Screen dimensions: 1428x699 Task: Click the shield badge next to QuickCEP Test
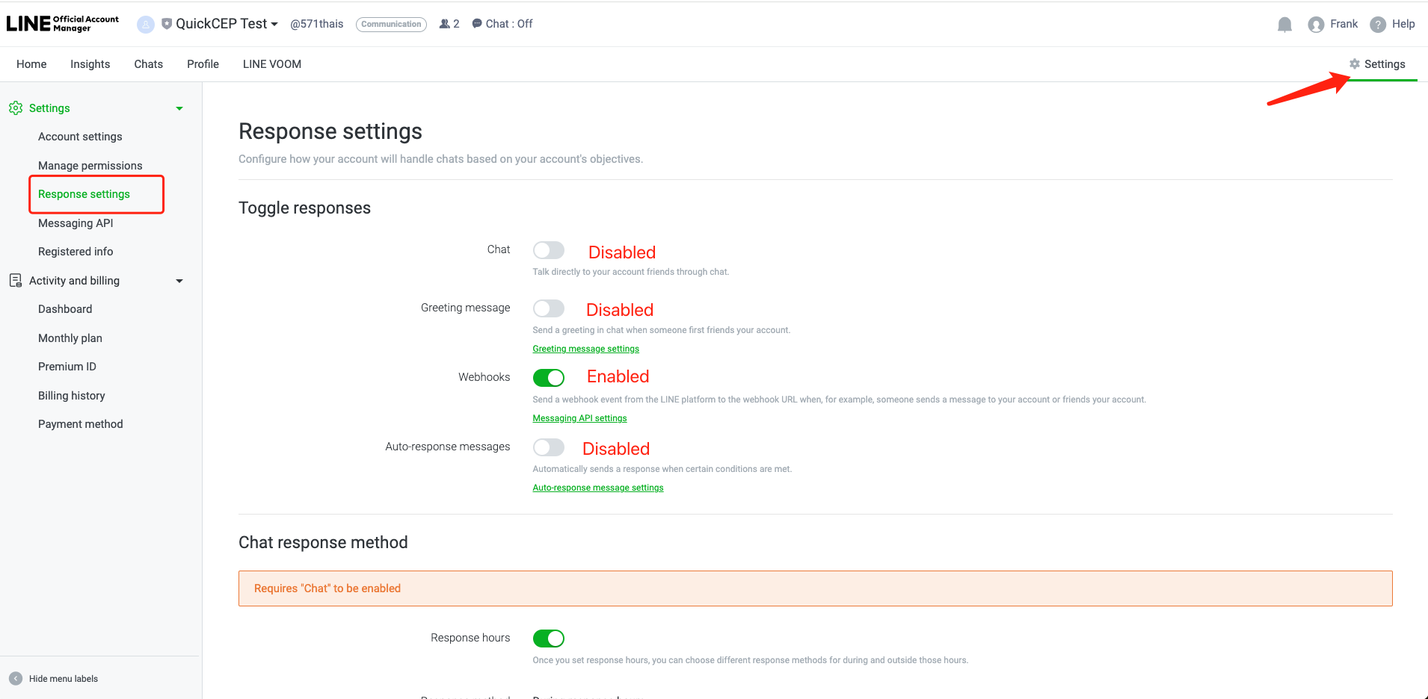(167, 24)
